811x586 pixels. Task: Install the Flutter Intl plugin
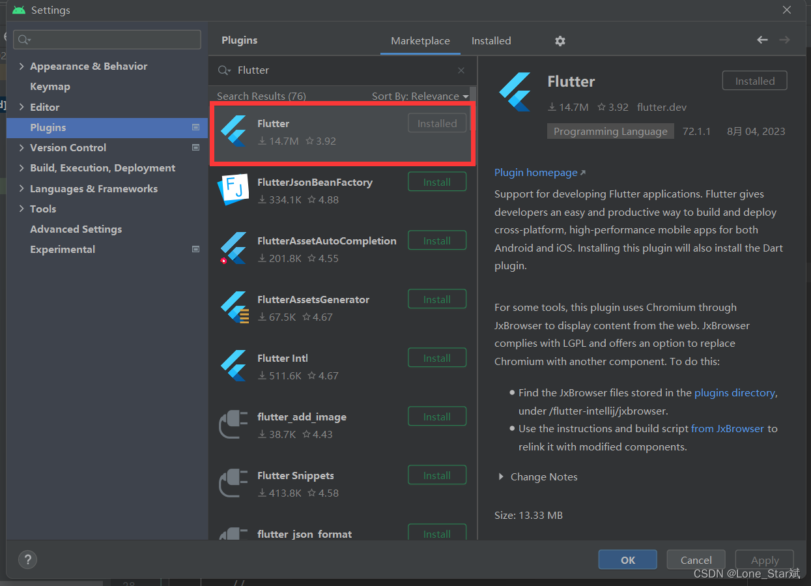point(437,358)
